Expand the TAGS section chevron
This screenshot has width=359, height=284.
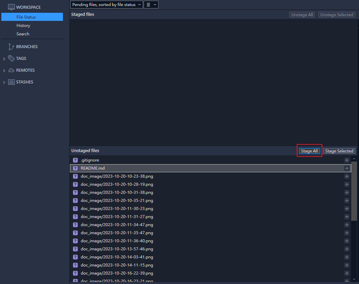4,59
